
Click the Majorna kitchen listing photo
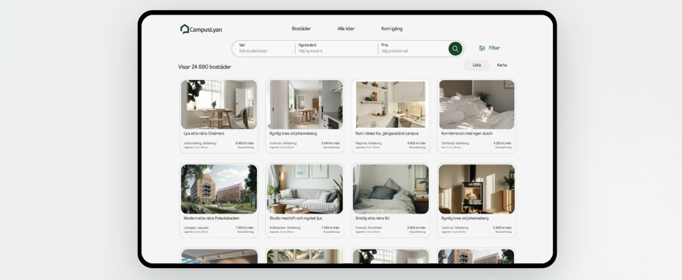390,104
